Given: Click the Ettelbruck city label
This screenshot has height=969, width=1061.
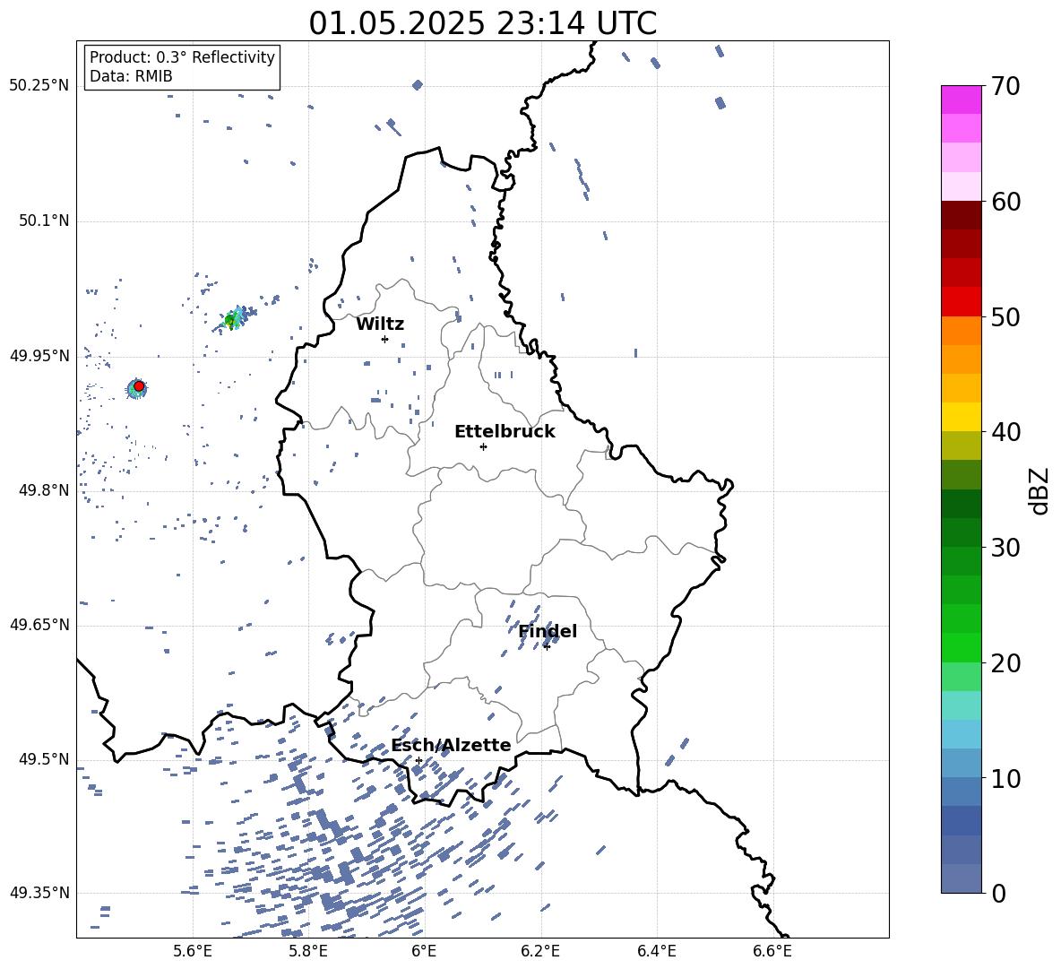Looking at the screenshot, I should tap(505, 432).
